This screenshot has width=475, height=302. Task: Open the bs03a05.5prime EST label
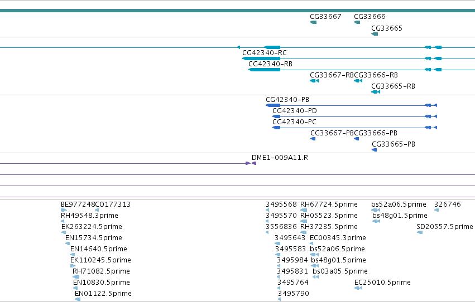click(340, 272)
